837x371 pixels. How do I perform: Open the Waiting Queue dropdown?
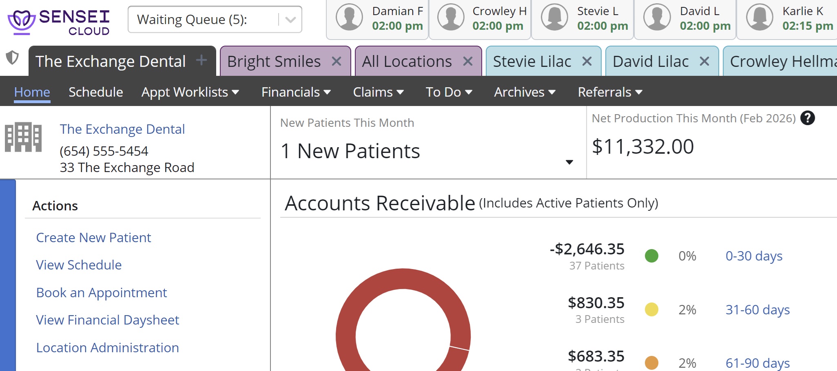pos(290,20)
